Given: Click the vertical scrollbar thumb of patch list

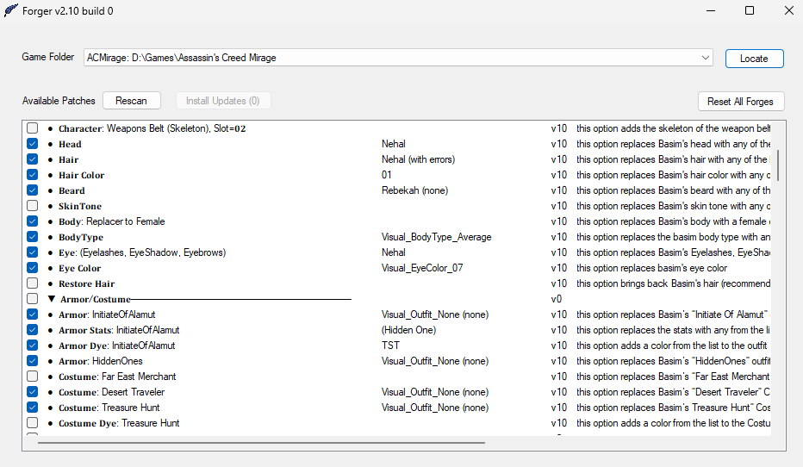Looking at the screenshot, I should click(x=778, y=165).
